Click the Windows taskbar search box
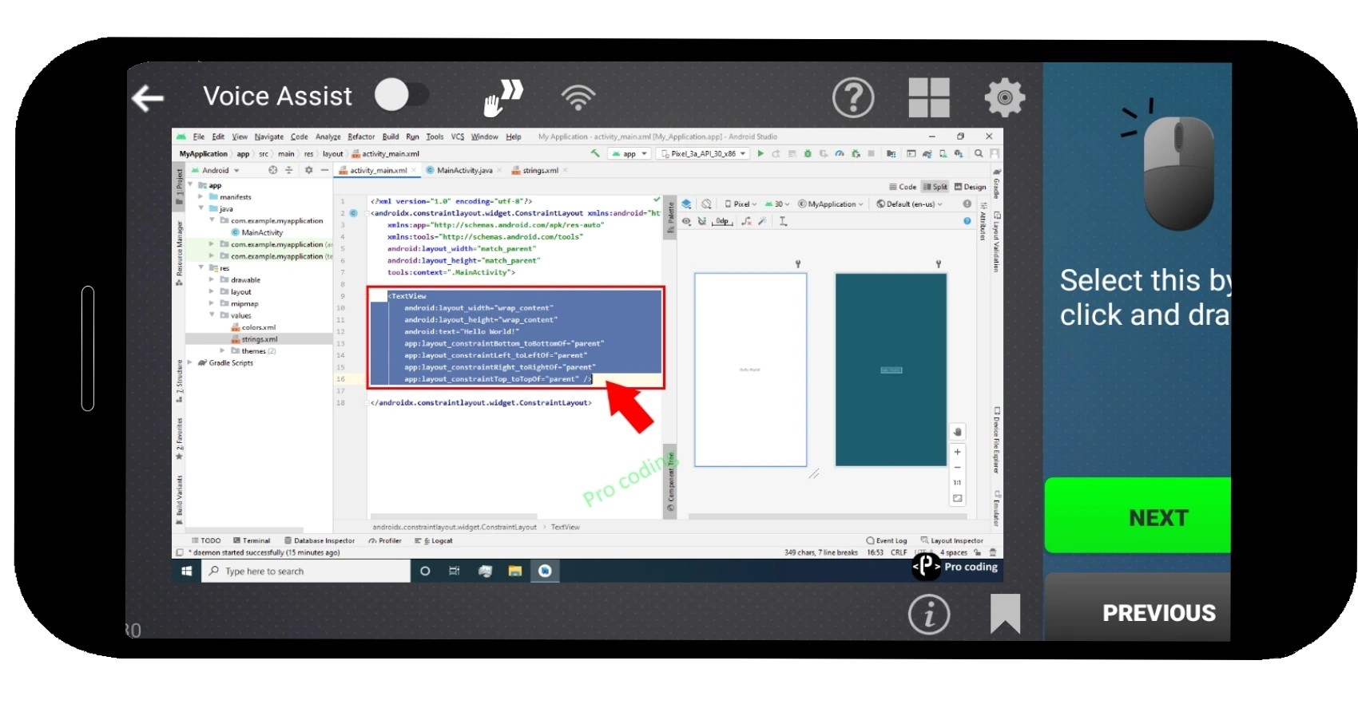Image resolution: width=1358 pixels, height=704 pixels. 306,572
